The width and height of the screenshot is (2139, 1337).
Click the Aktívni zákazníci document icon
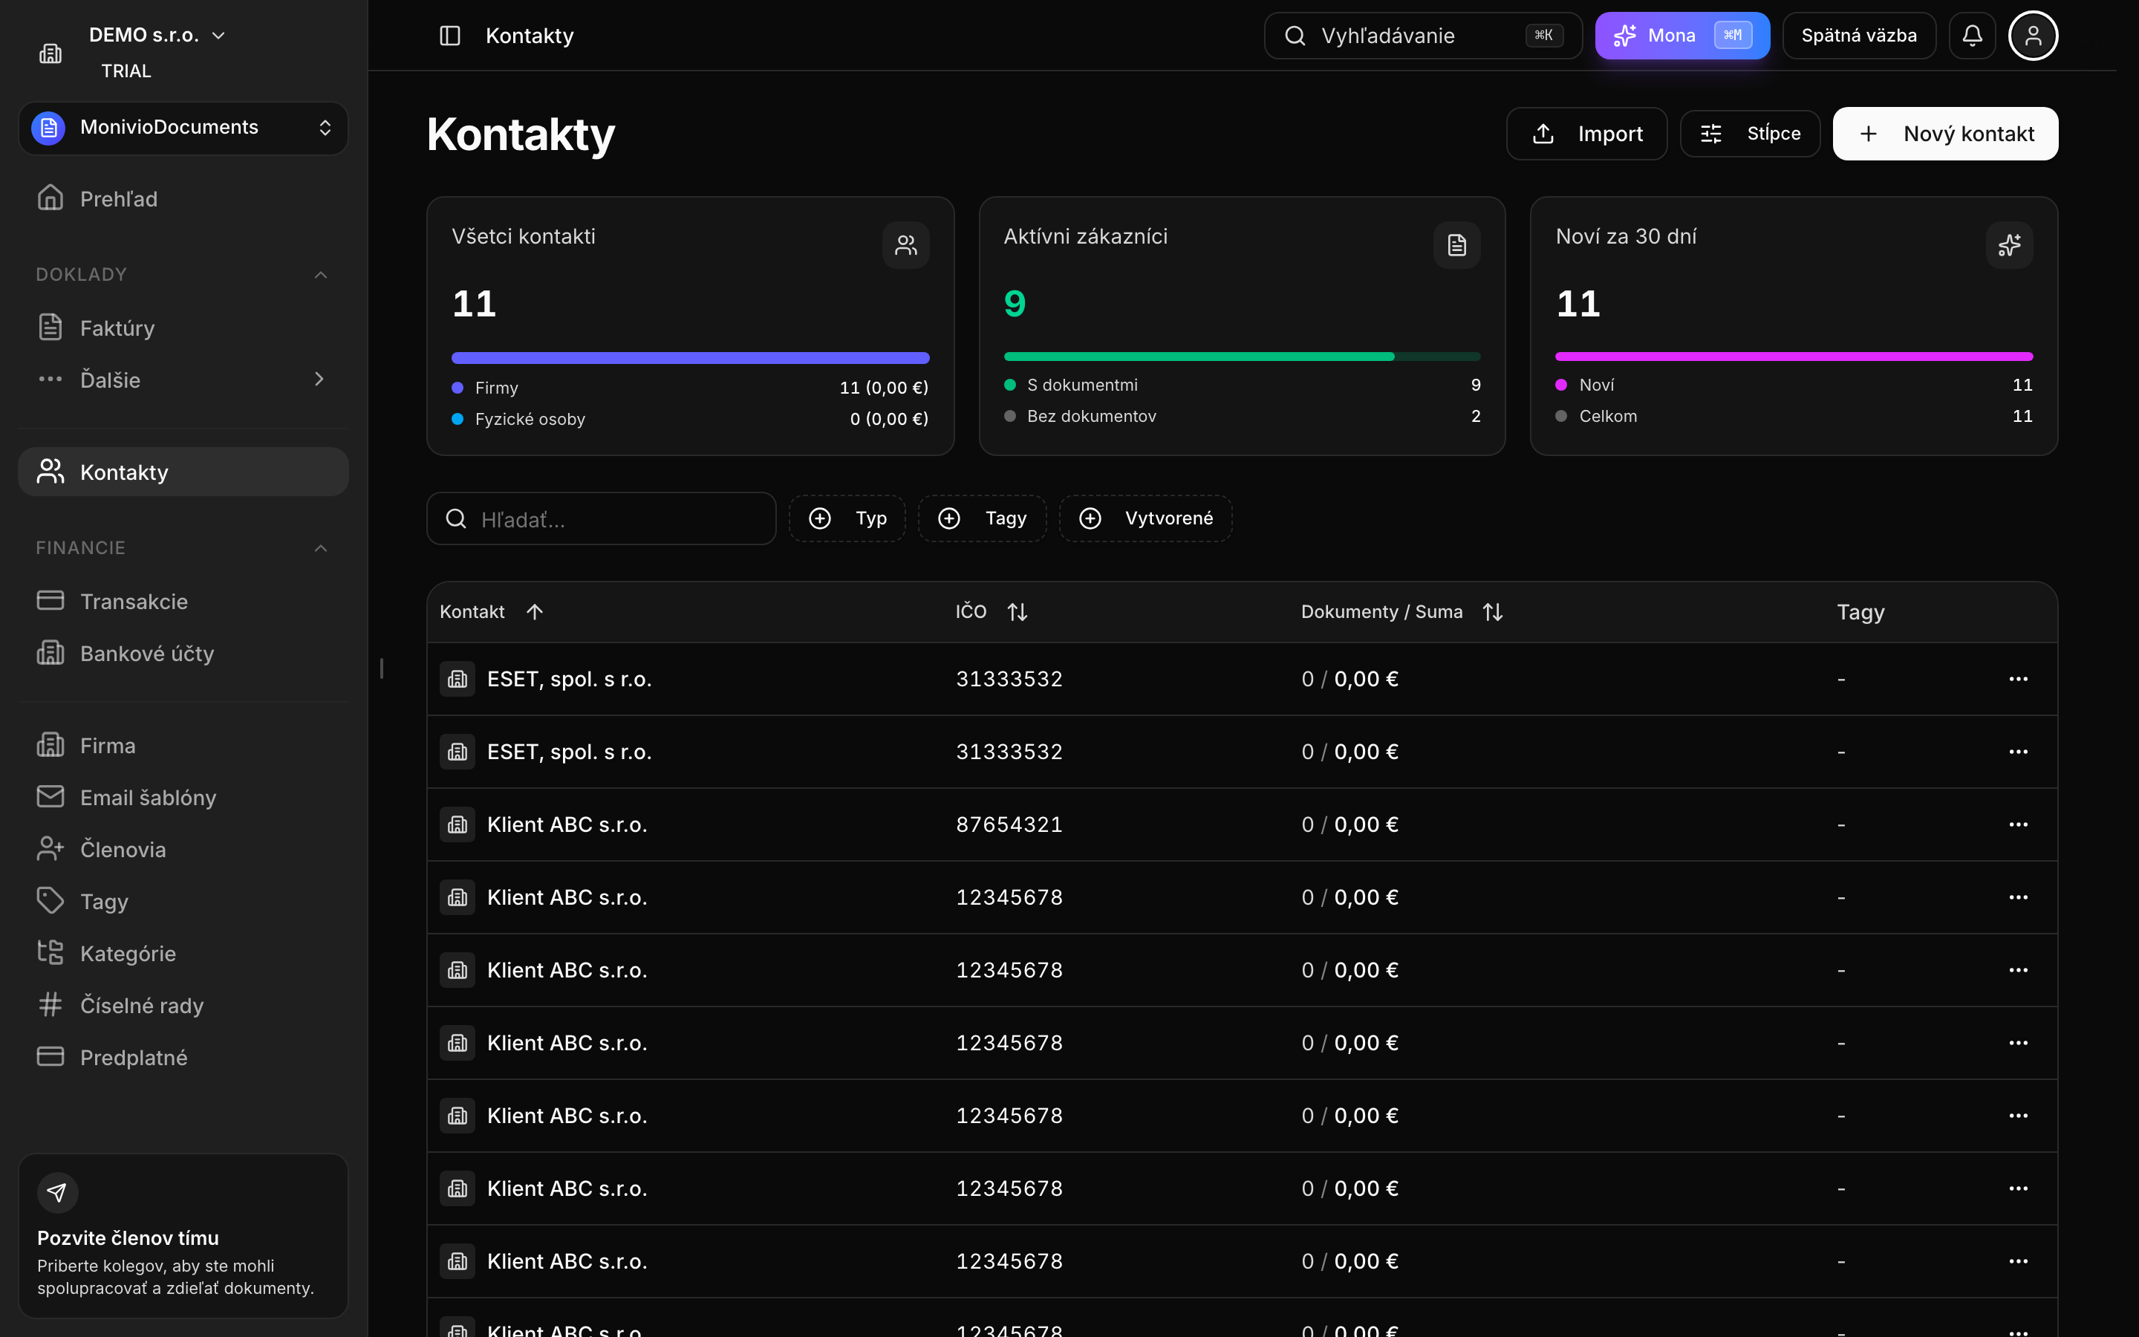(x=1456, y=245)
